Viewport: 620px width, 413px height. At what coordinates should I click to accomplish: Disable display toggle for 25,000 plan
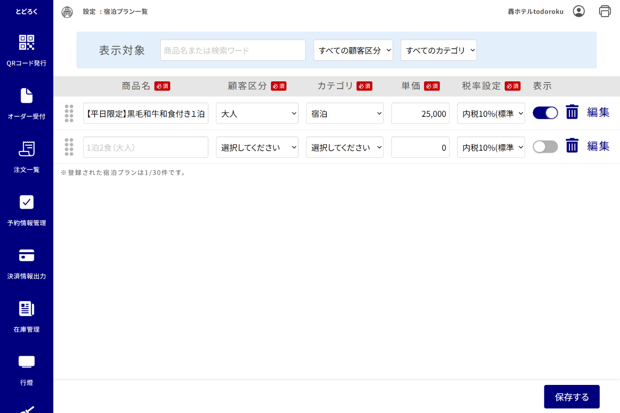tap(545, 113)
